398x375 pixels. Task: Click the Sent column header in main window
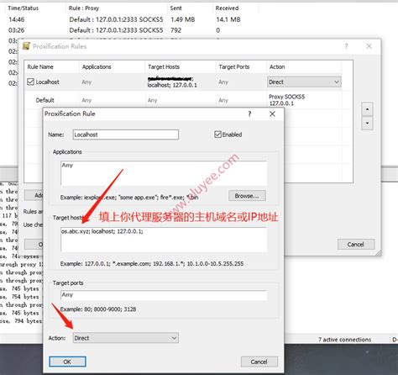(x=175, y=8)
